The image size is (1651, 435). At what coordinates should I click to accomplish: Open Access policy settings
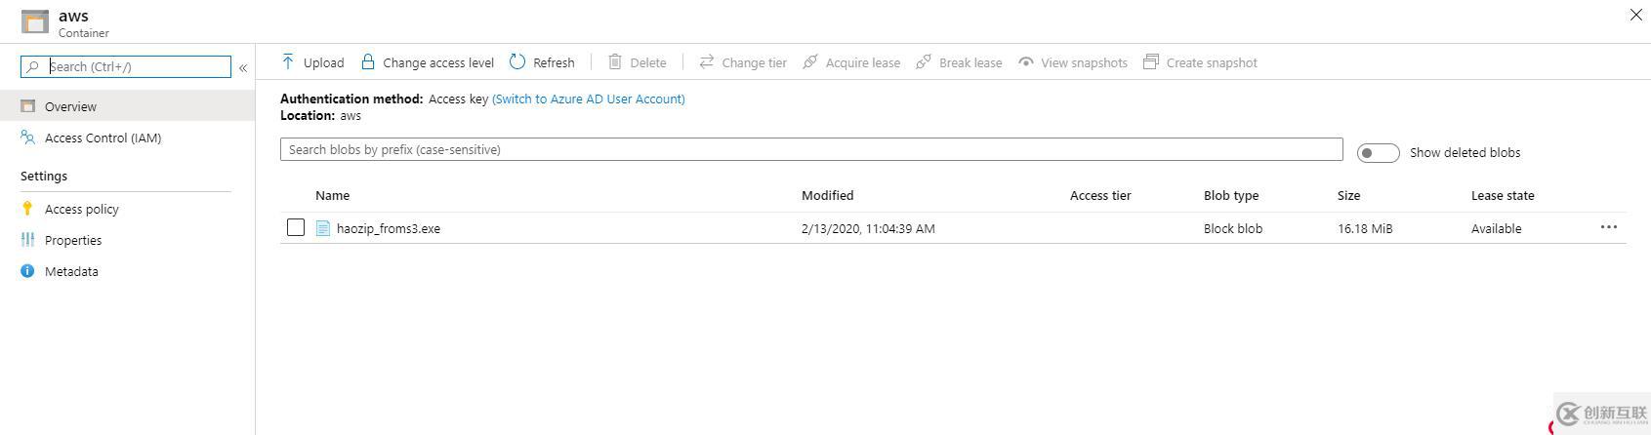point(127,209)
